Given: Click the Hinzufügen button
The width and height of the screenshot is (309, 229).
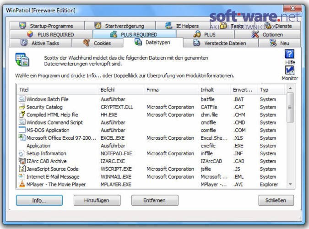Looking at the screenshot, I should pos(97,200).
